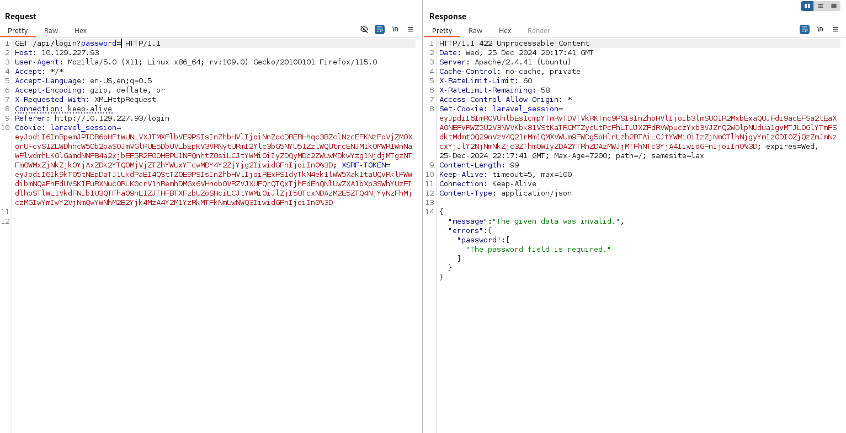
Task: Click 'Connection: Keep-Alive' in the Response
Action: pos(488,183)
